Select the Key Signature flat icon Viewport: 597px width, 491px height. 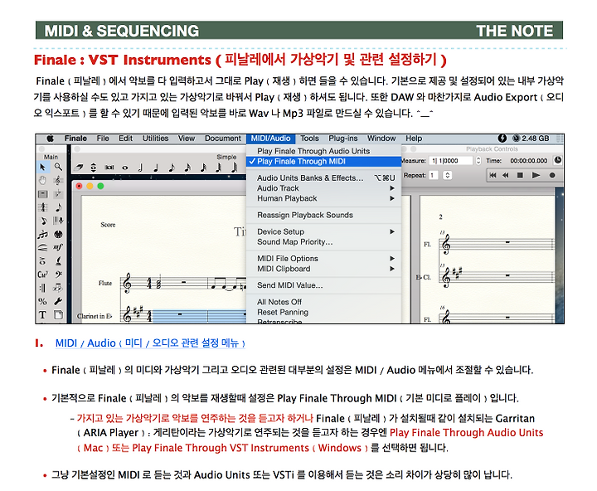58,194
